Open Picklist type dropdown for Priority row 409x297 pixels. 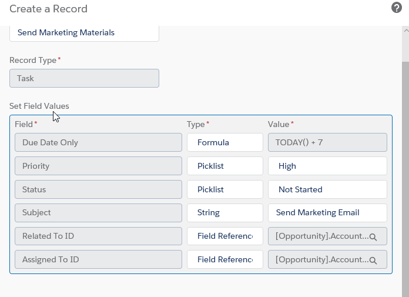coord(224,166)
